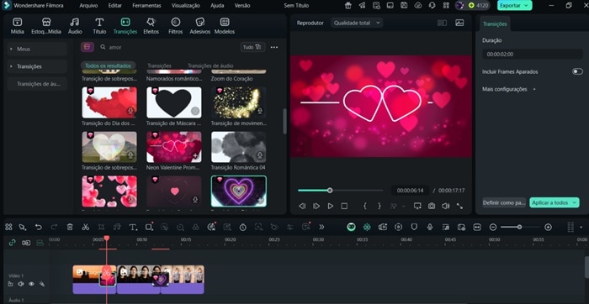Open the Arquivo menu
Screen dimensions: 589x304
(x=88, y=6)
